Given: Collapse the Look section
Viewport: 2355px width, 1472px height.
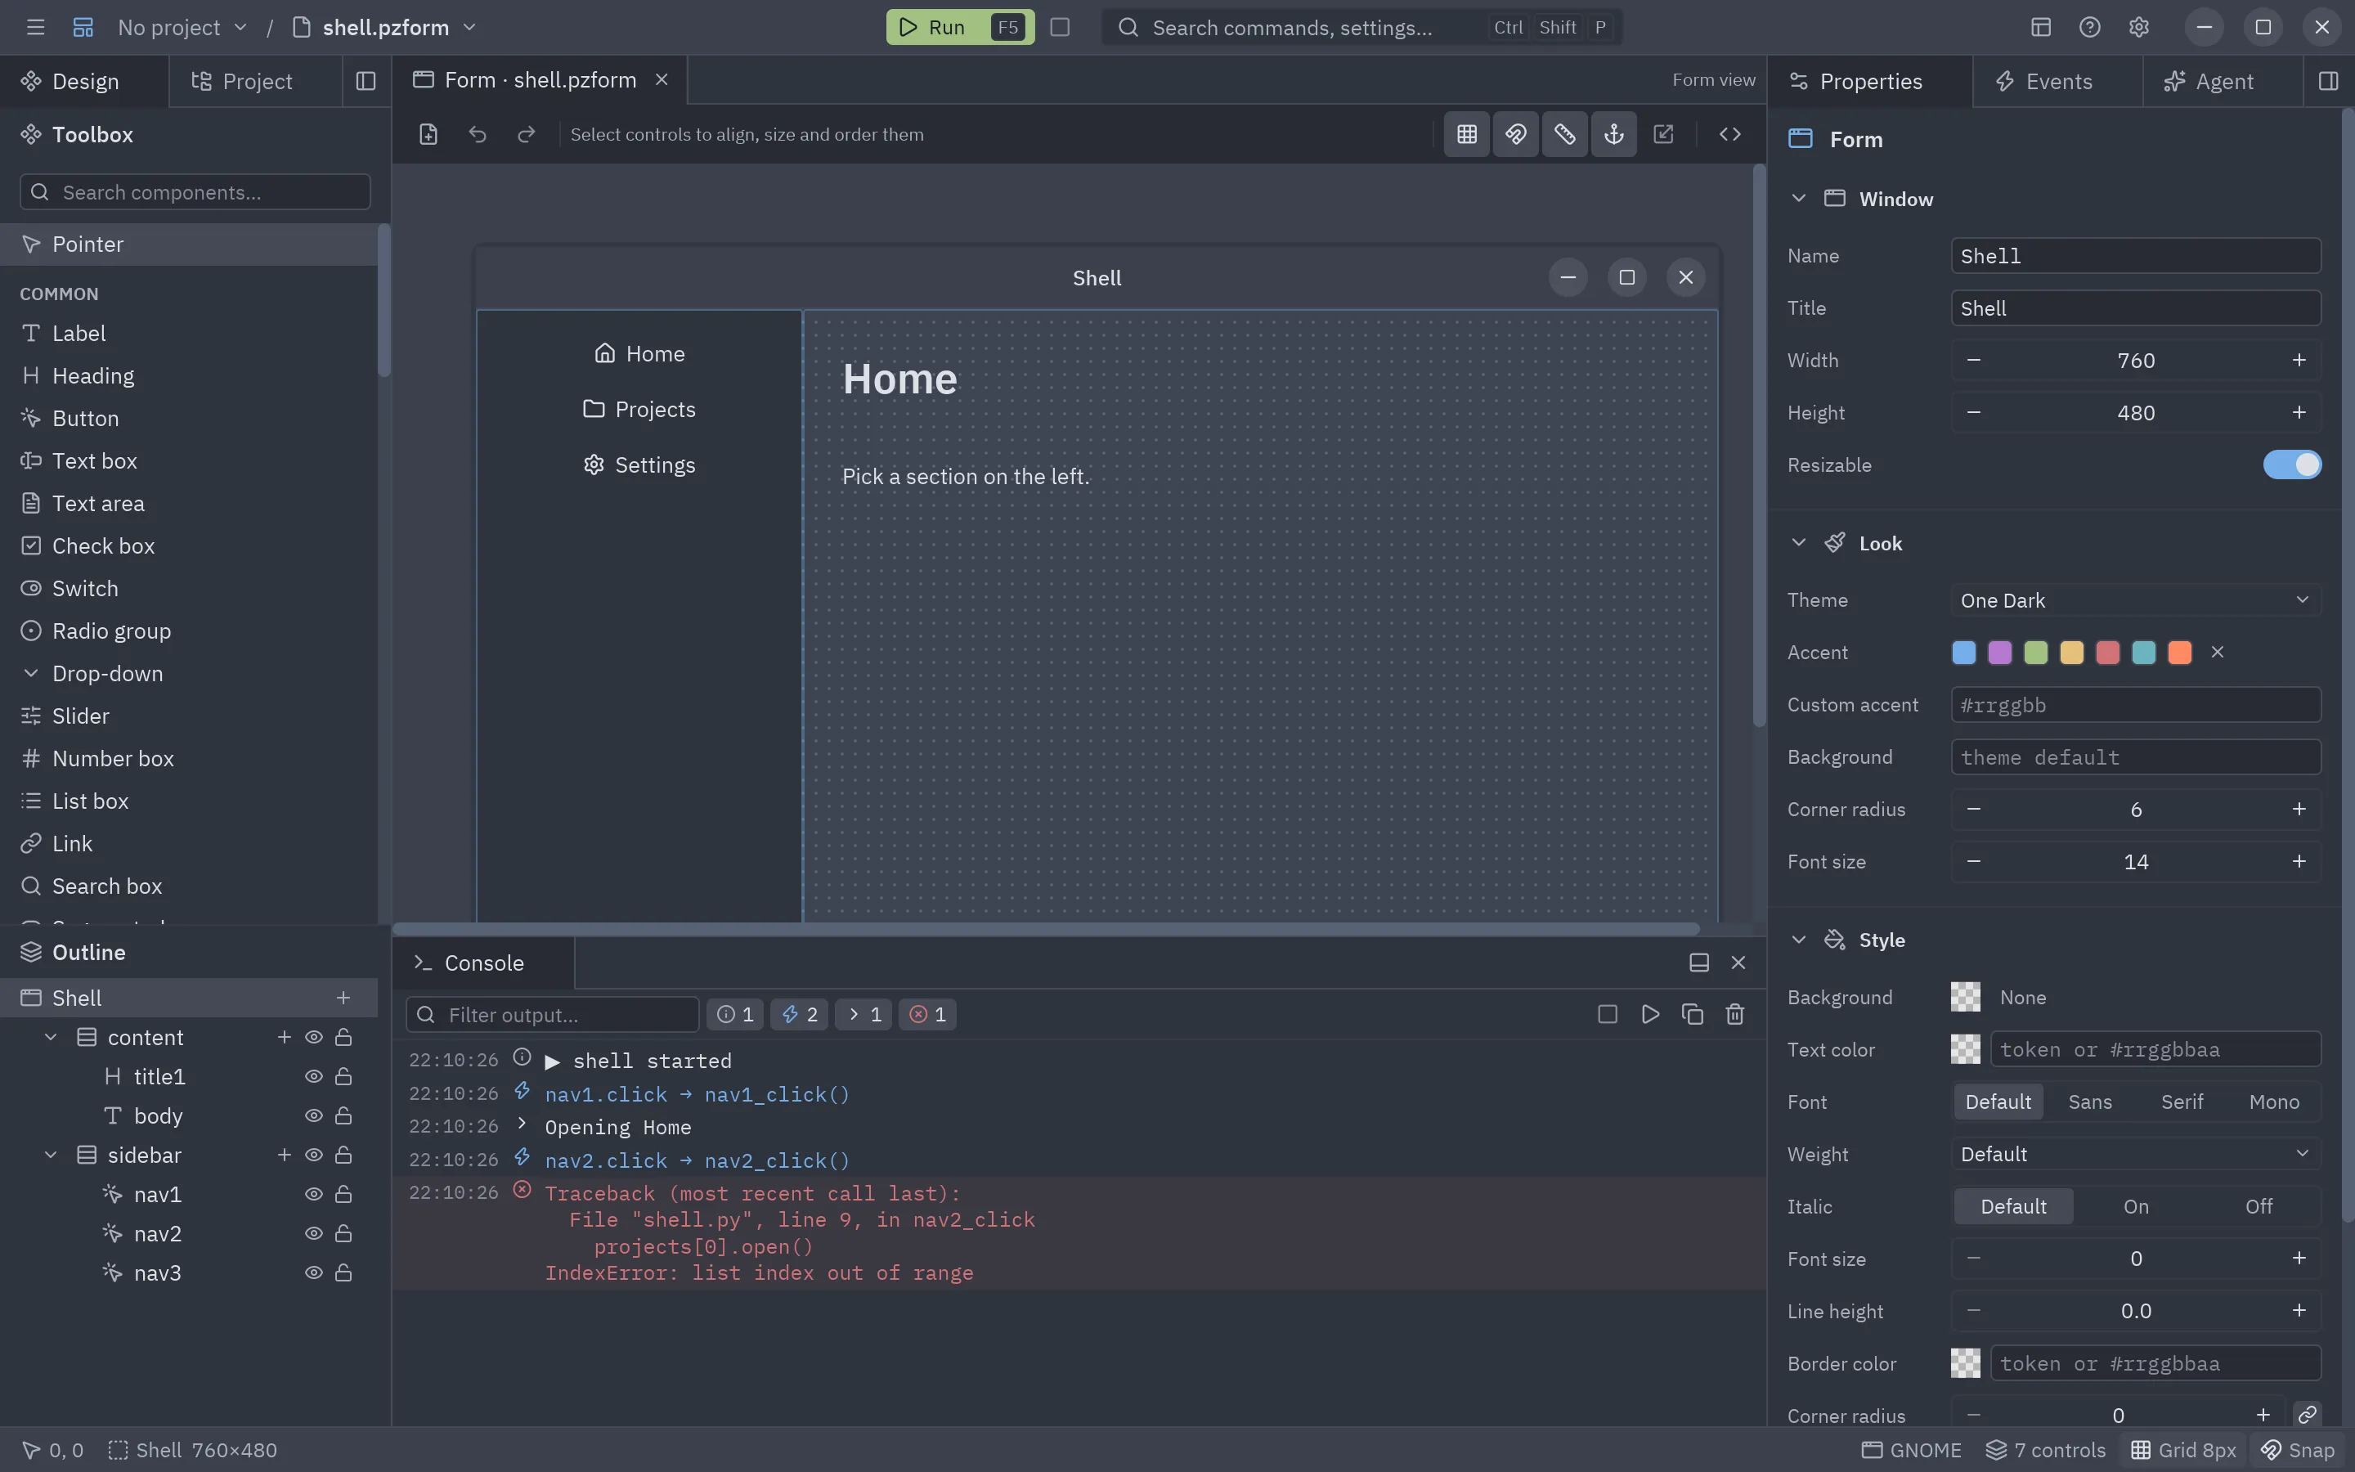Looking at the screenshot, I should tap(1798, 543).
